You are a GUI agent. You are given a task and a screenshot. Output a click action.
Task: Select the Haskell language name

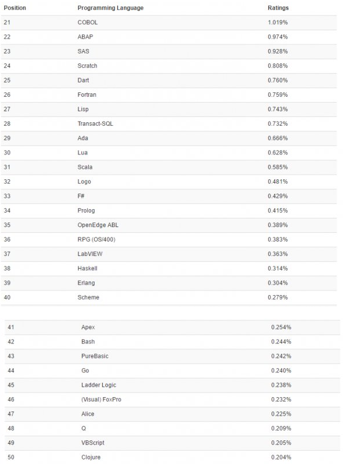pyautogui.click(x=88, y=269)
